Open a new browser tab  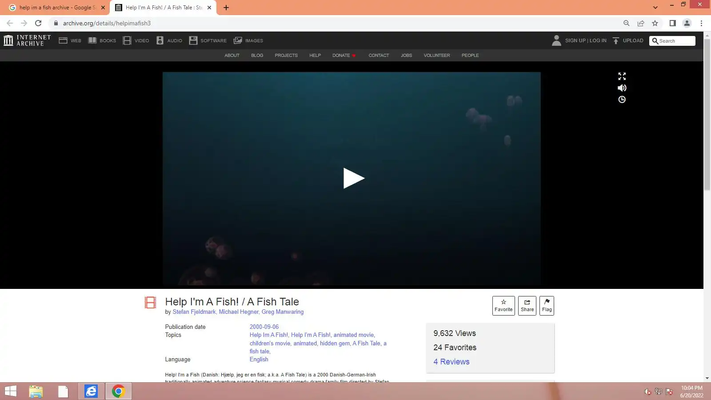(x=226, y=8)
